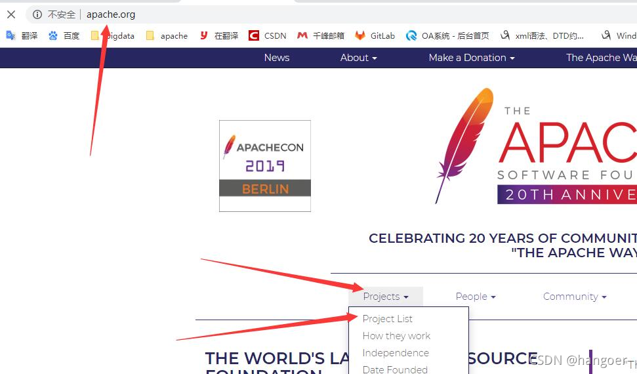Open the 千锋邮箱 mail bookmark
The image size is (637, 374).
[321, 36]
